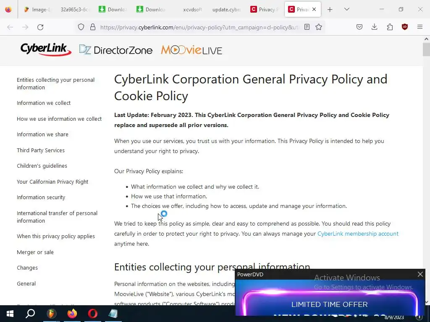Viewport: 430px width, 322px height.
Task: Click the address bar URL
Action: [x=199, y=27]
